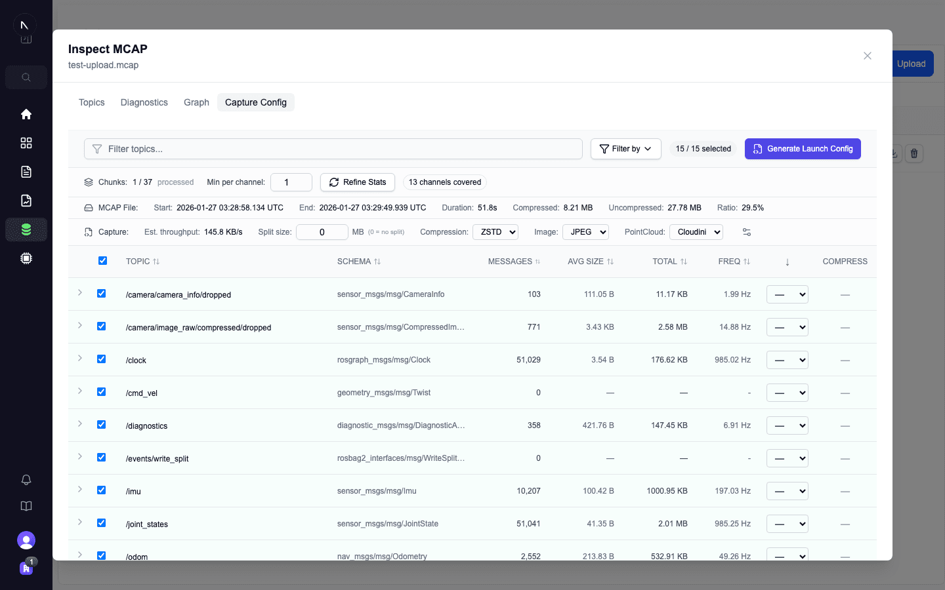The height and width of the screenshot is (590, 945).
Task: Click trash delete icon in background page
Action: coord(914,153)
